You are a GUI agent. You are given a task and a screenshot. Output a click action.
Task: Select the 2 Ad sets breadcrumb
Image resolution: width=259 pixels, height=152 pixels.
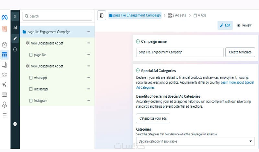177,15
